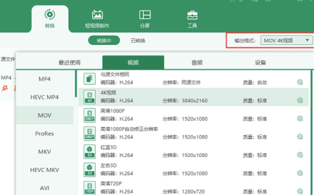
Task: Click the format list vertical scrollbar
Action: [76, 84]
